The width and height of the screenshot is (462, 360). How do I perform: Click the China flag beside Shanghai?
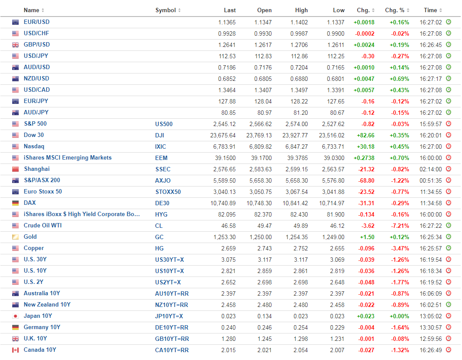point(16,169)
